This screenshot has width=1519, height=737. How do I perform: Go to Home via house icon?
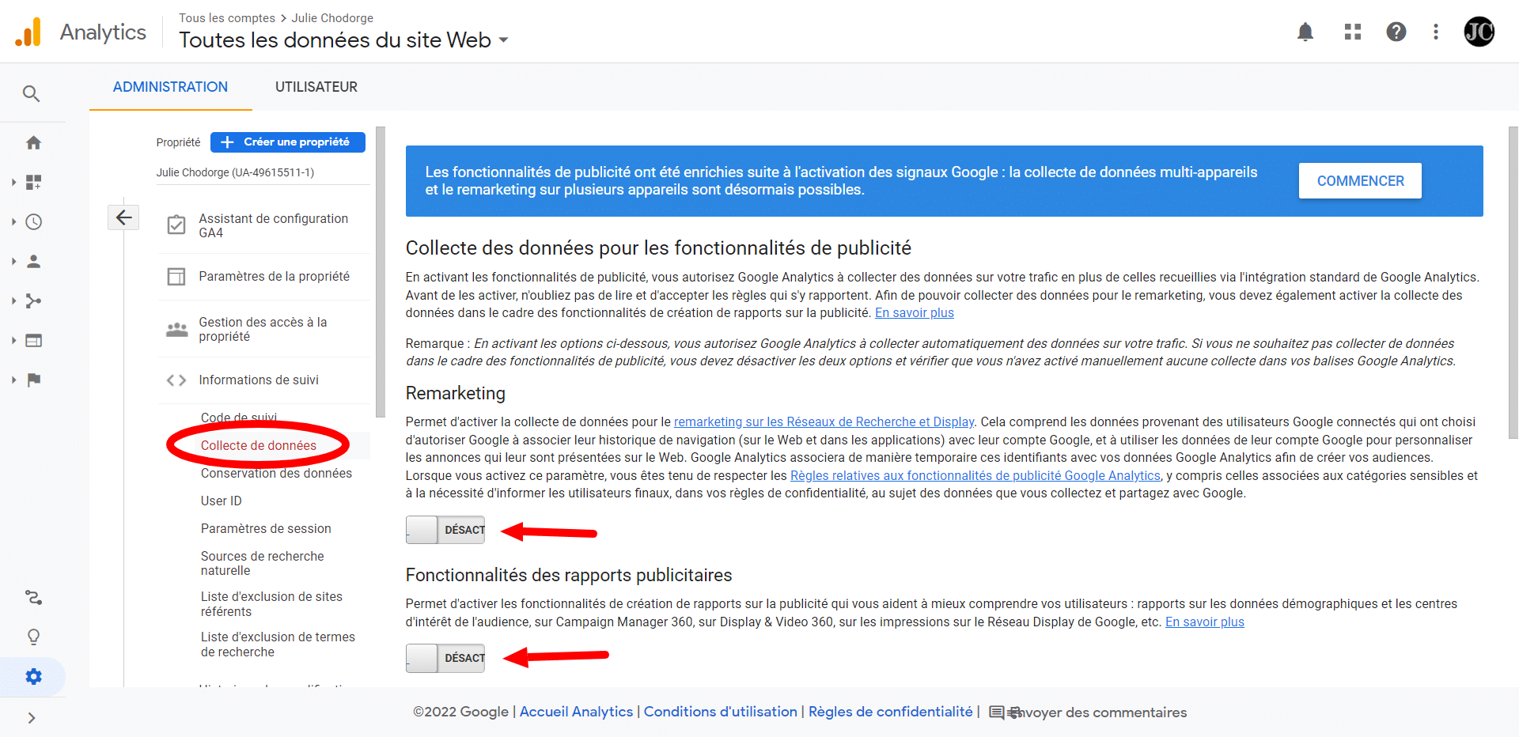pyautogui.click(x=33, y=143)
